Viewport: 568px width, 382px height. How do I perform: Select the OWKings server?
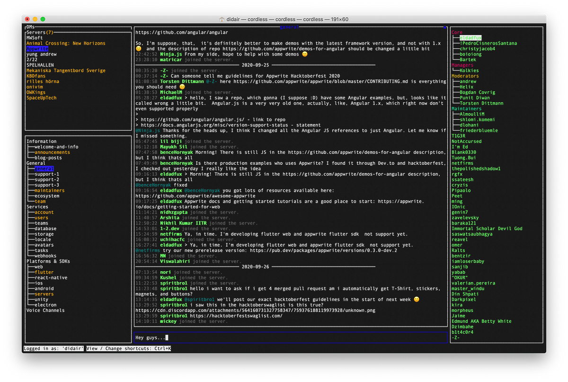[x=36, y=92]
